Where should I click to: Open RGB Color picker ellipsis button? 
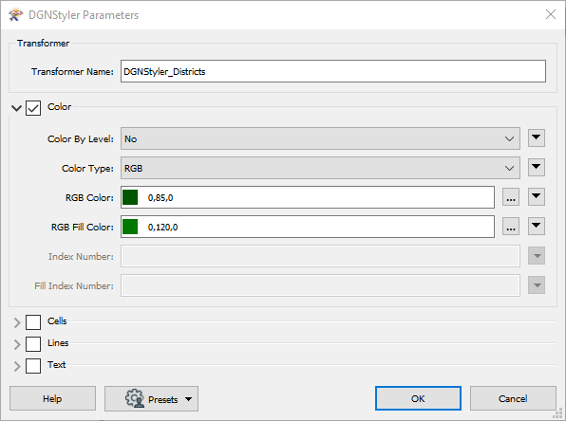point(511,197)
